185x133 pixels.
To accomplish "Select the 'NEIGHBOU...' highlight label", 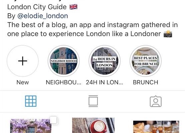I will point(63,82).
